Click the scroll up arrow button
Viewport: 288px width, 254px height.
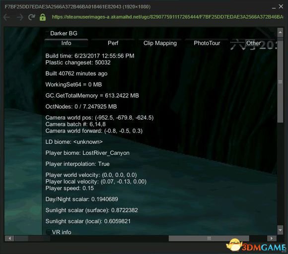coord(280,33)
